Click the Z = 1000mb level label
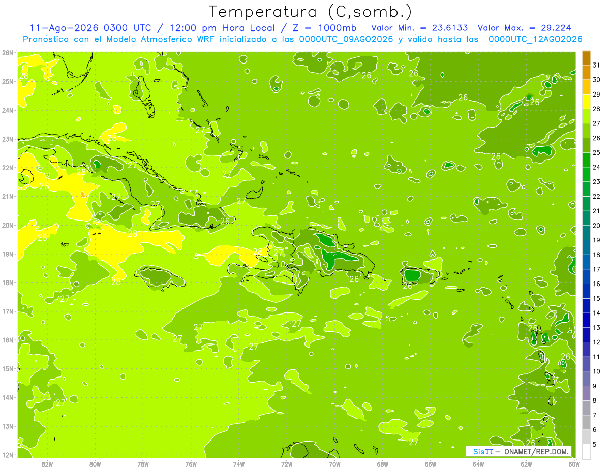Screen dimensions: 610x471 [x=324, y=28]
